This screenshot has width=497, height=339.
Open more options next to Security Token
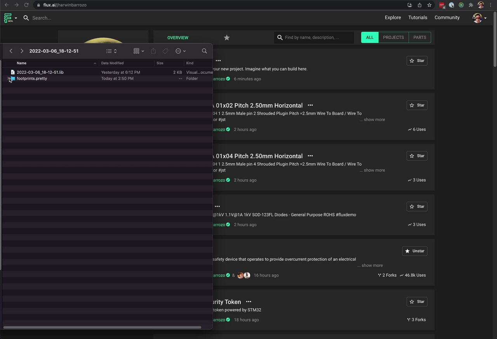248,302
